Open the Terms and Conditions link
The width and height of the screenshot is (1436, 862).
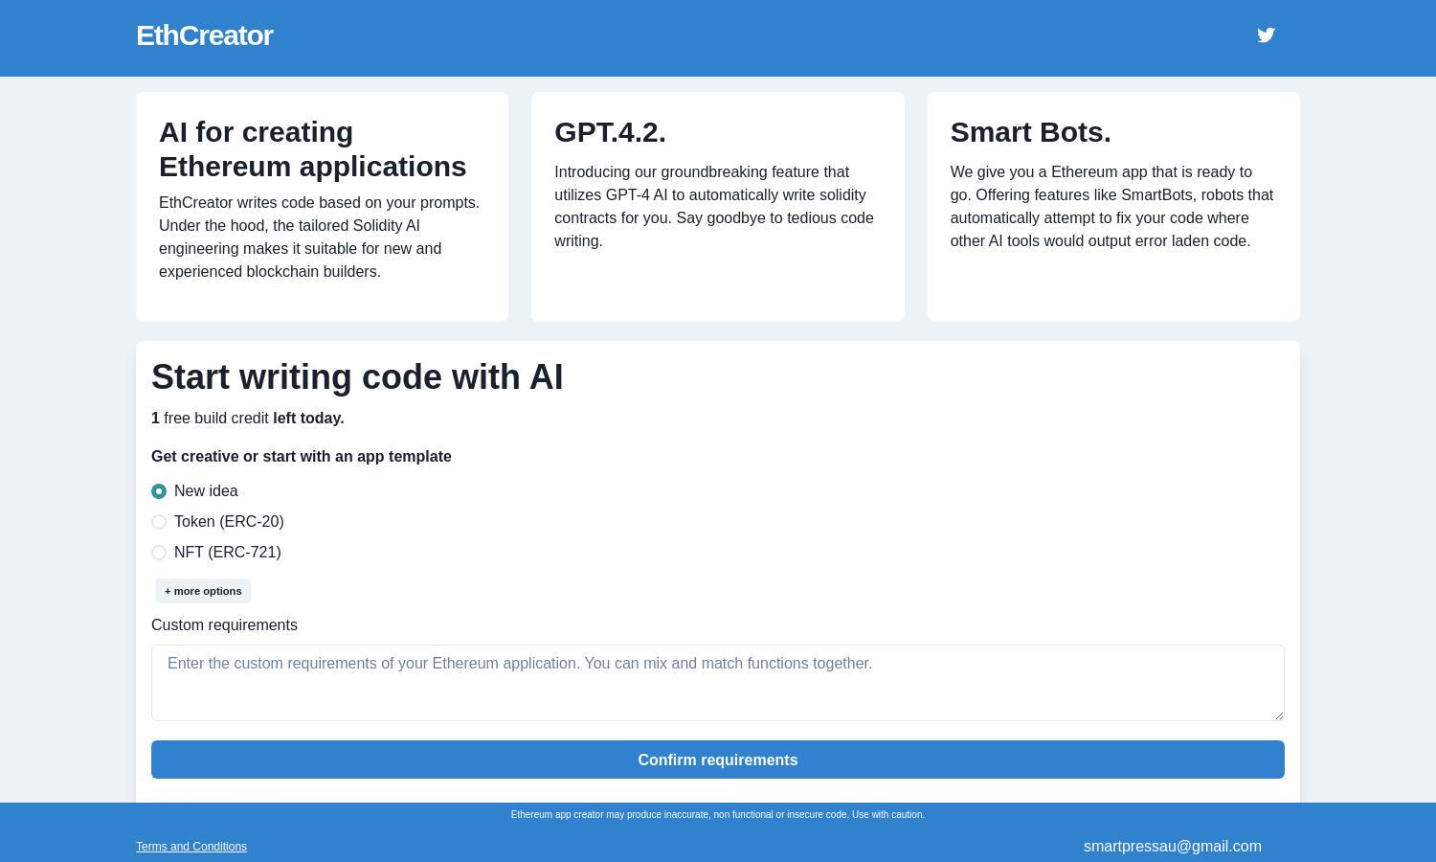(x=191, y=847)
